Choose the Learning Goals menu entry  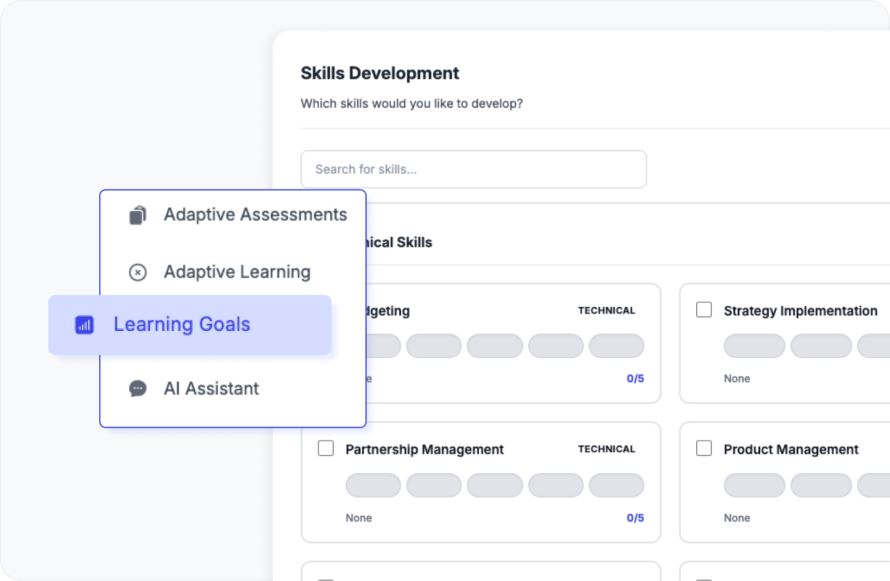pos(182,324)
